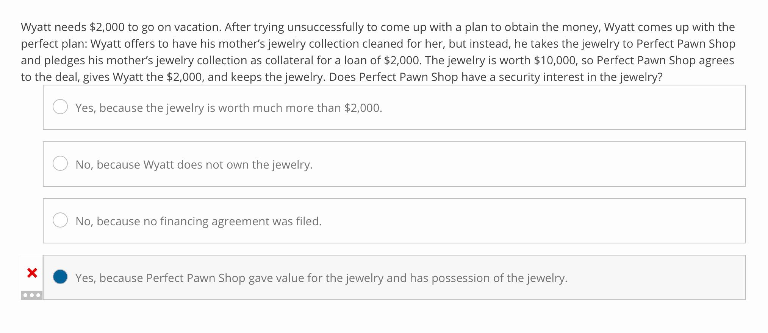Click the question paragraph about Wyatt's vacation
This screenshot has height=333, width=768.
click(379, 51)
